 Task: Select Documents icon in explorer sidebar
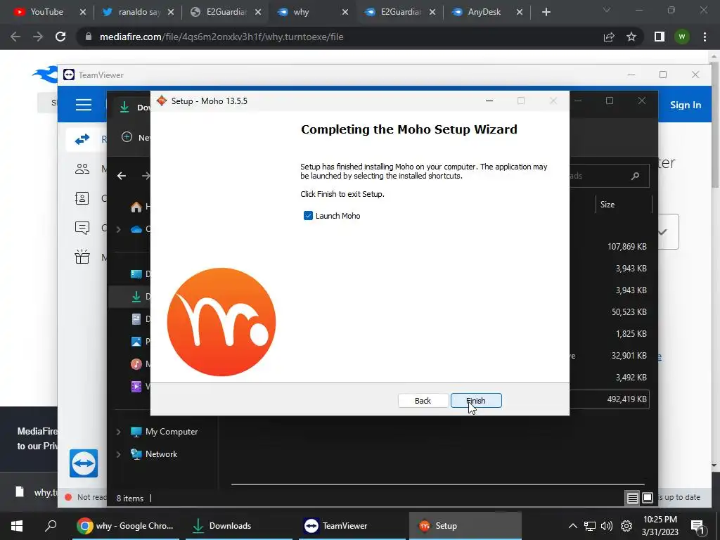tap(136, 319)
